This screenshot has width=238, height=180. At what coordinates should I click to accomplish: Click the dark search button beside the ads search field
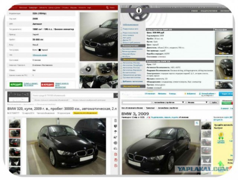coord(116,96)
